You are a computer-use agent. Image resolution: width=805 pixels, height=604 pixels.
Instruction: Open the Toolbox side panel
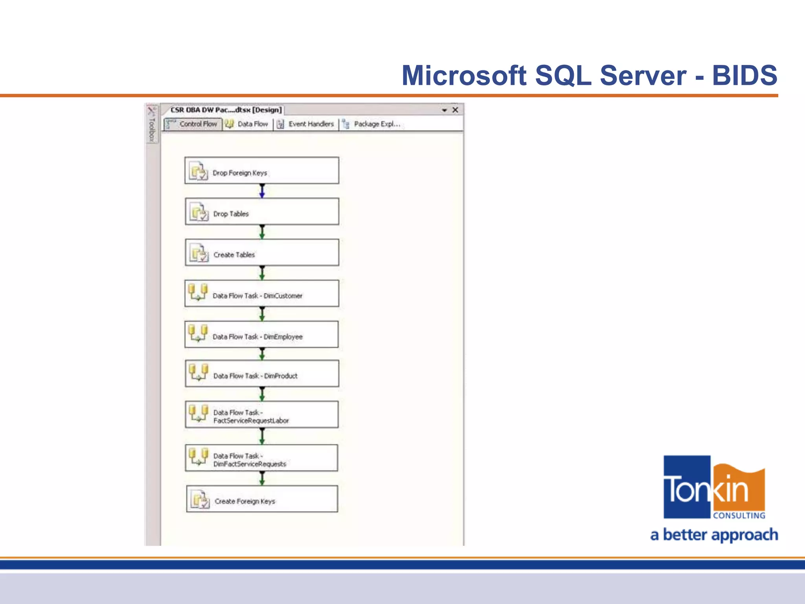152,123
